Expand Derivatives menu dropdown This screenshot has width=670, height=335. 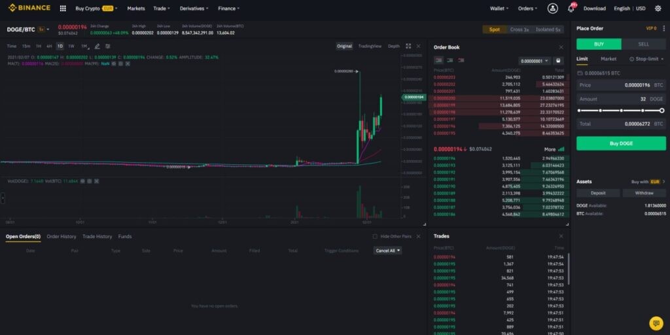point(194,9)
